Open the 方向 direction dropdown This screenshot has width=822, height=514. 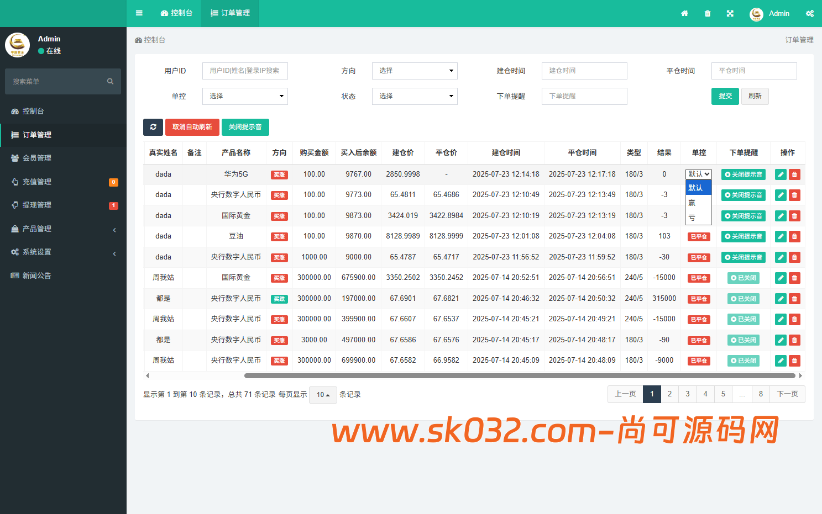(x=415, y=71)
